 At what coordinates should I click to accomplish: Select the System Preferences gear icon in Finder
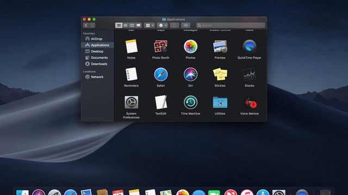(131, 102)
